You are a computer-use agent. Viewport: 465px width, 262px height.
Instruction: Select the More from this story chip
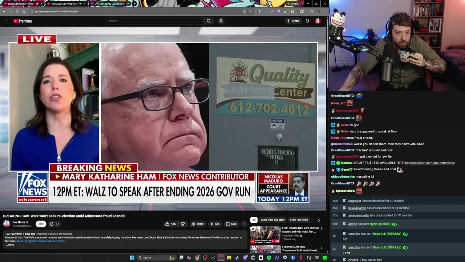(x=272, y=220)
